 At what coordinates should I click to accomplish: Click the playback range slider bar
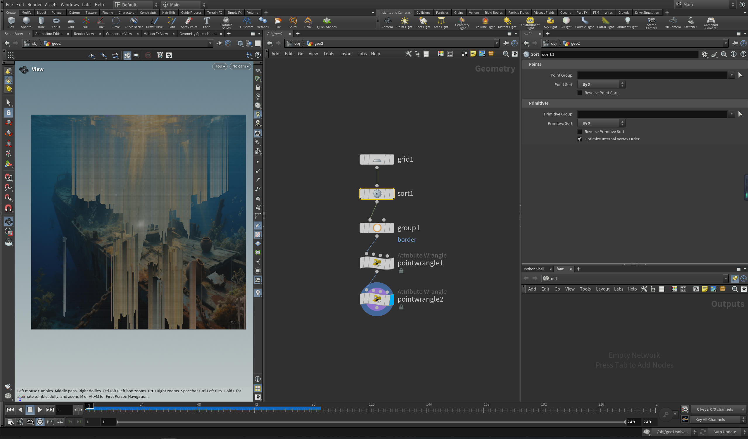371,422
